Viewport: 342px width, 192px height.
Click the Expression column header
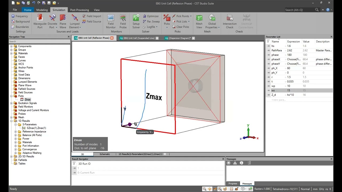[x=293, y=41]
